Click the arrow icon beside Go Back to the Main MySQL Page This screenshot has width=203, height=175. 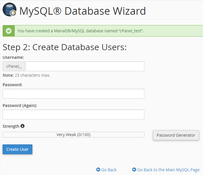[x=134, y=170]
